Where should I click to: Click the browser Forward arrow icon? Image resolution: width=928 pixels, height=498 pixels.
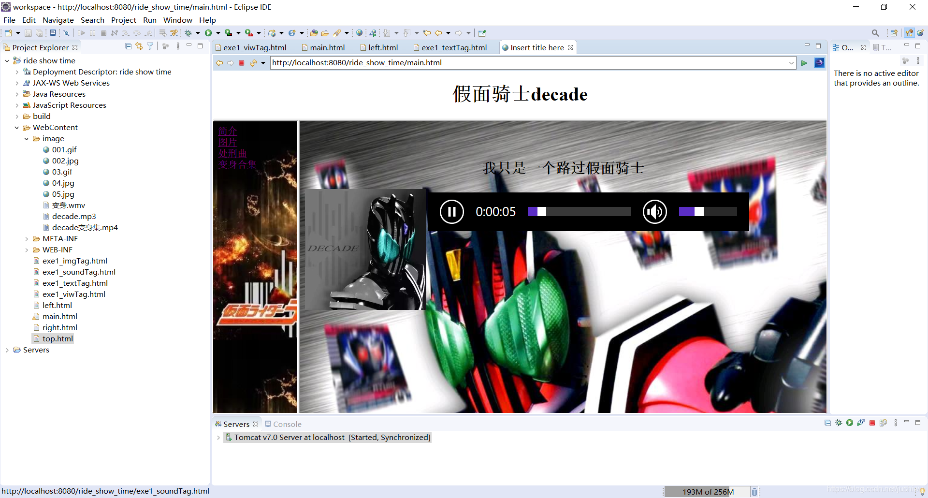(231, 63)
